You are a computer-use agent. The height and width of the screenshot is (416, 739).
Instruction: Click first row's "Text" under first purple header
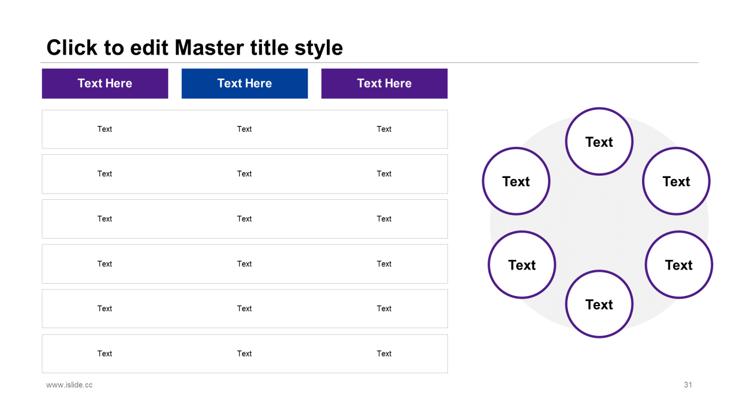tap(104, 129)
